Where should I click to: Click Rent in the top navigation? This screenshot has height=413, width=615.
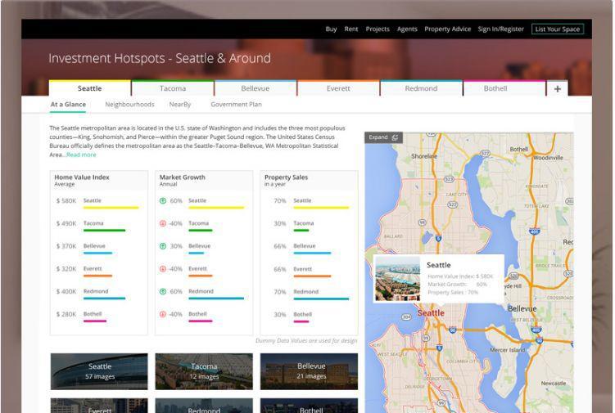click(351, 29)
